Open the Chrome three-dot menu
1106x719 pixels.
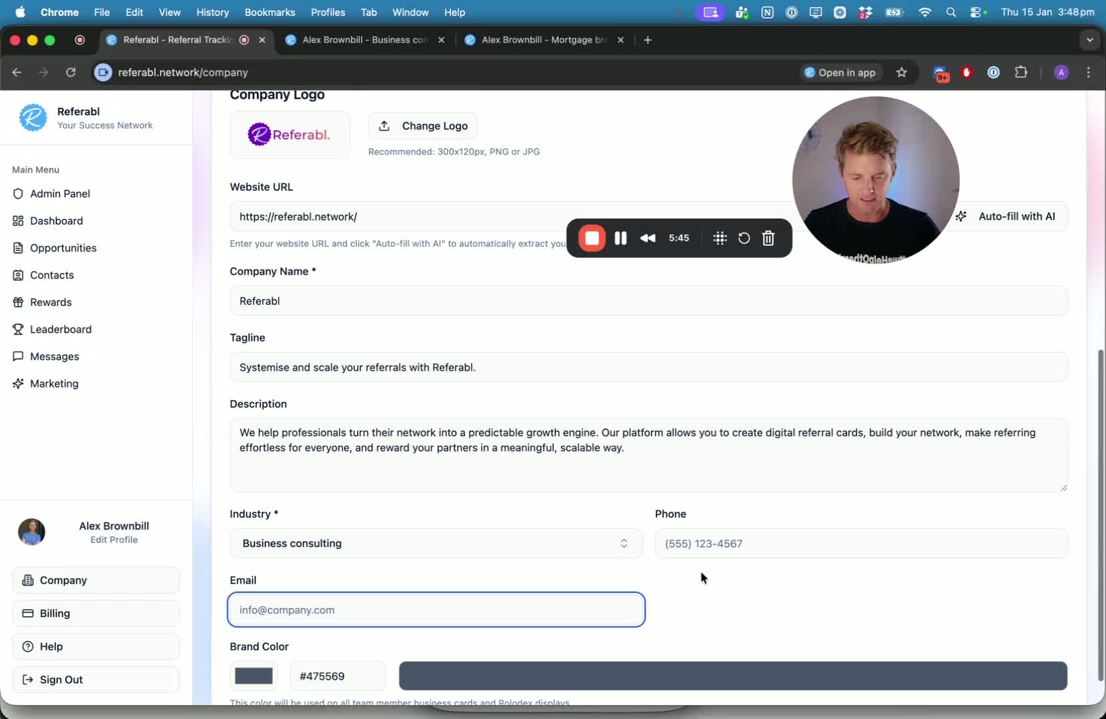tap(1089, 72)
